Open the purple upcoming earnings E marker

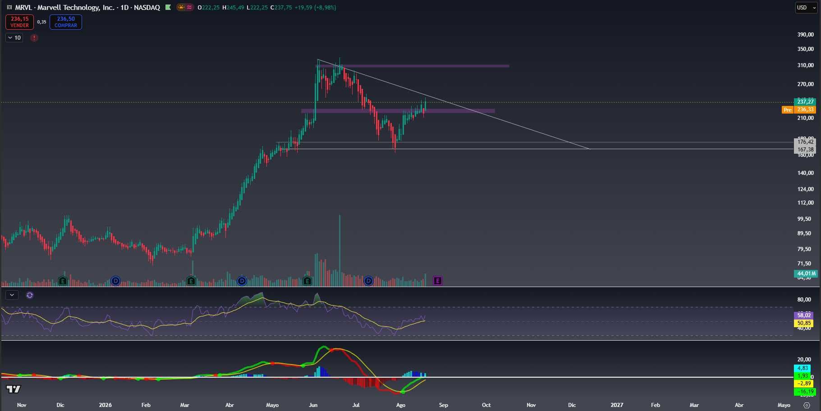[x=437, y=281]
